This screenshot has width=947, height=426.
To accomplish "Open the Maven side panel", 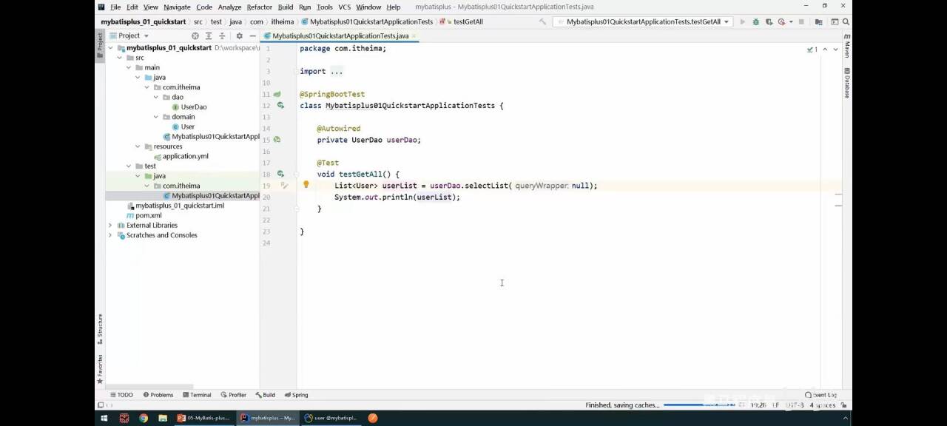I will coord(847,46).
